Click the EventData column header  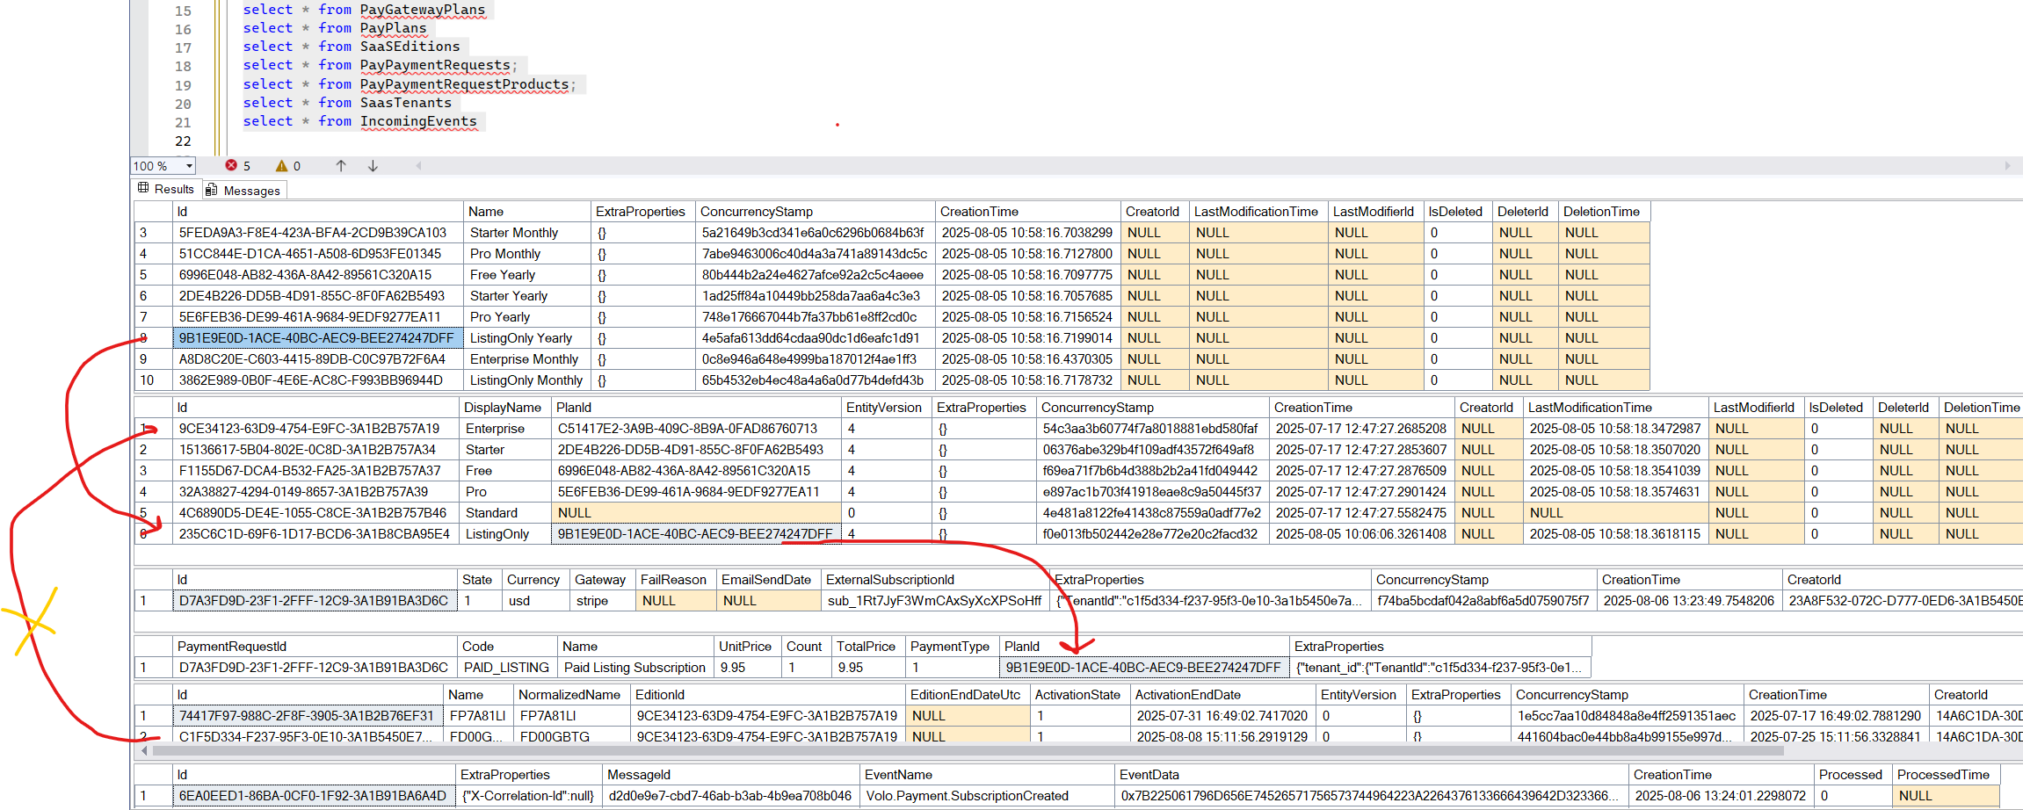(x=1372, y=775)
